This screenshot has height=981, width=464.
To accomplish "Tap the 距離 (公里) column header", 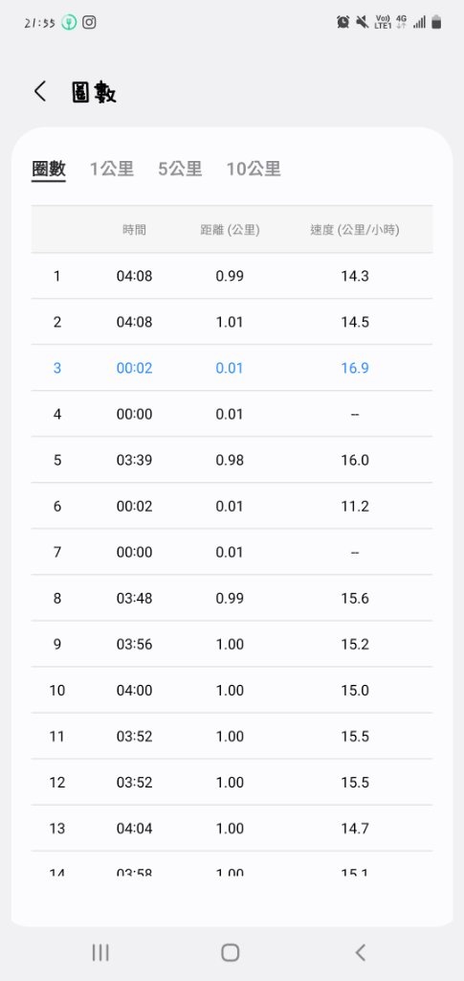I will 230,230.
